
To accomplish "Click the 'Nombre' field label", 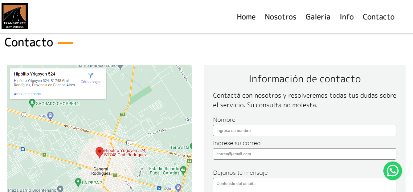I will (x=224, y=120).
